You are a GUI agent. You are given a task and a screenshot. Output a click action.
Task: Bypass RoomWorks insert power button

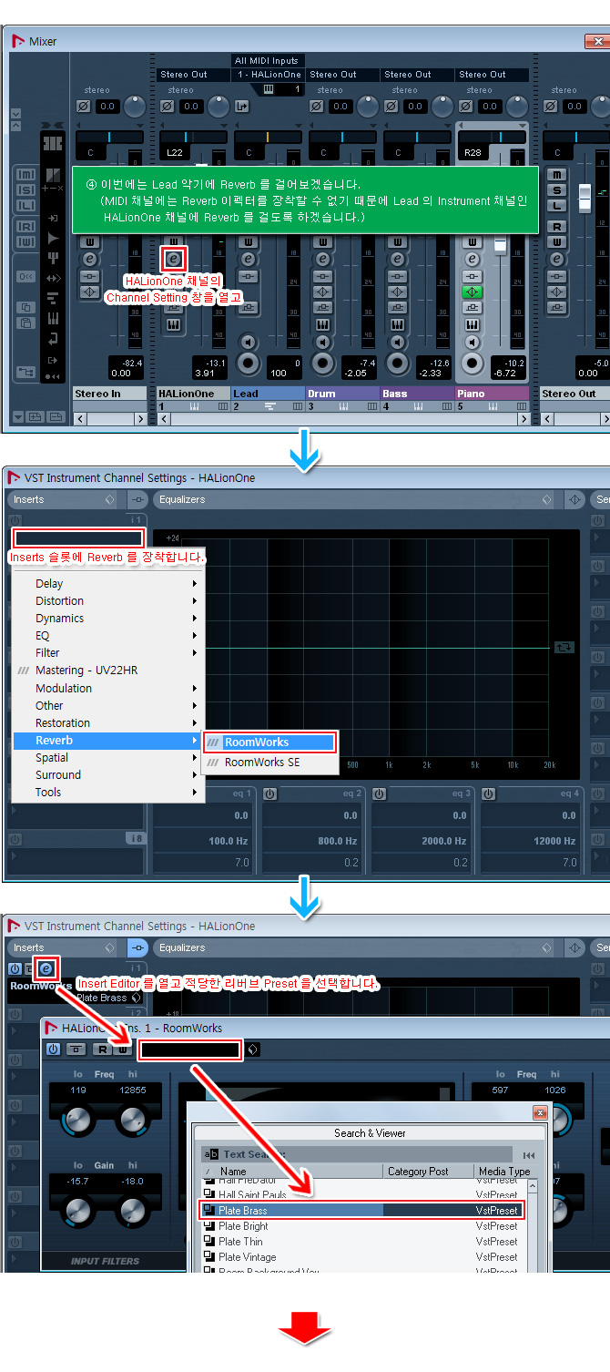[x=15, y=968]
